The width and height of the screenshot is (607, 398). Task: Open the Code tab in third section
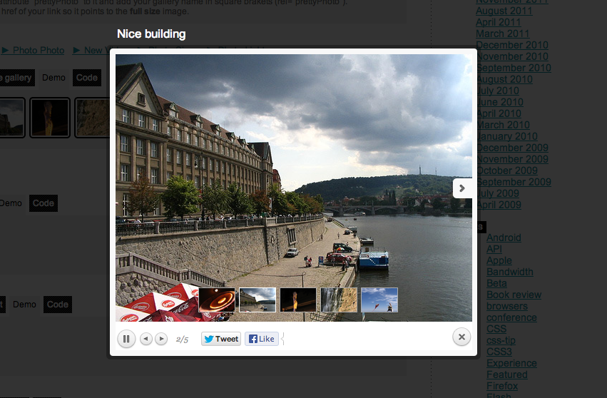coord(58,305)
